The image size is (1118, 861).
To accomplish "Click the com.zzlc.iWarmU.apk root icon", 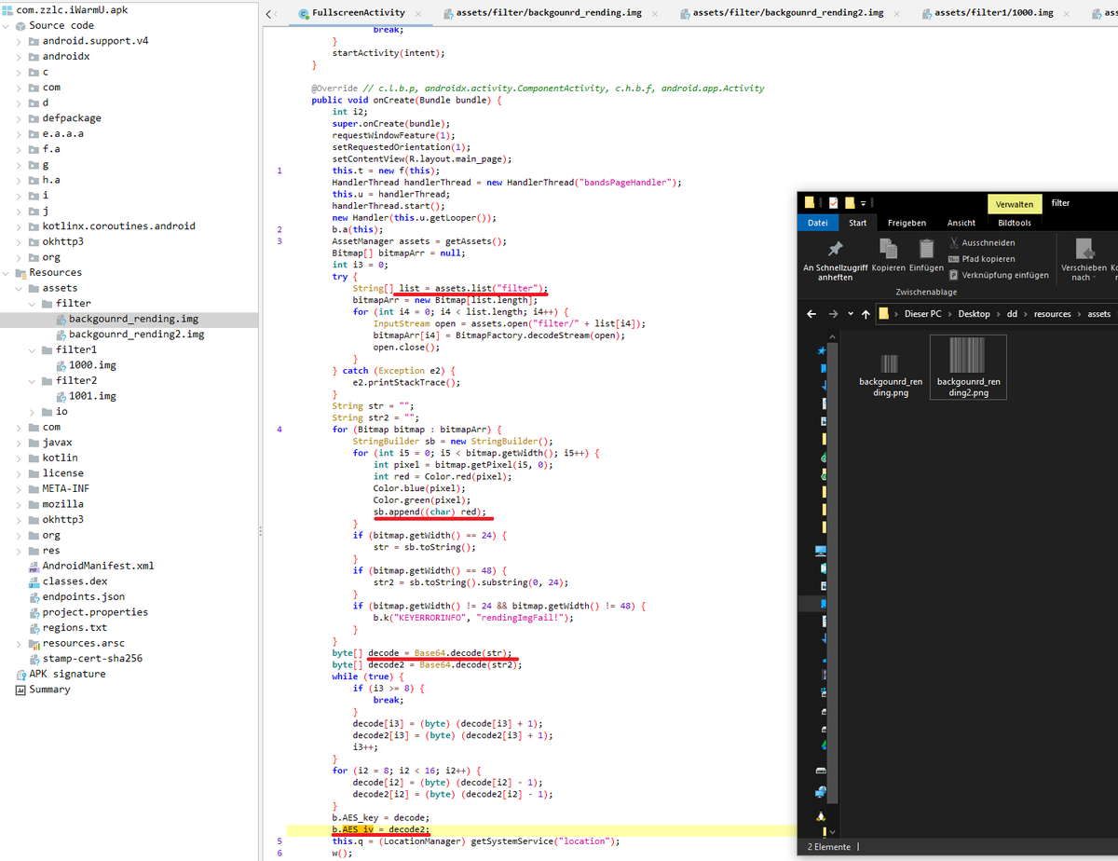I will [7, 10].
